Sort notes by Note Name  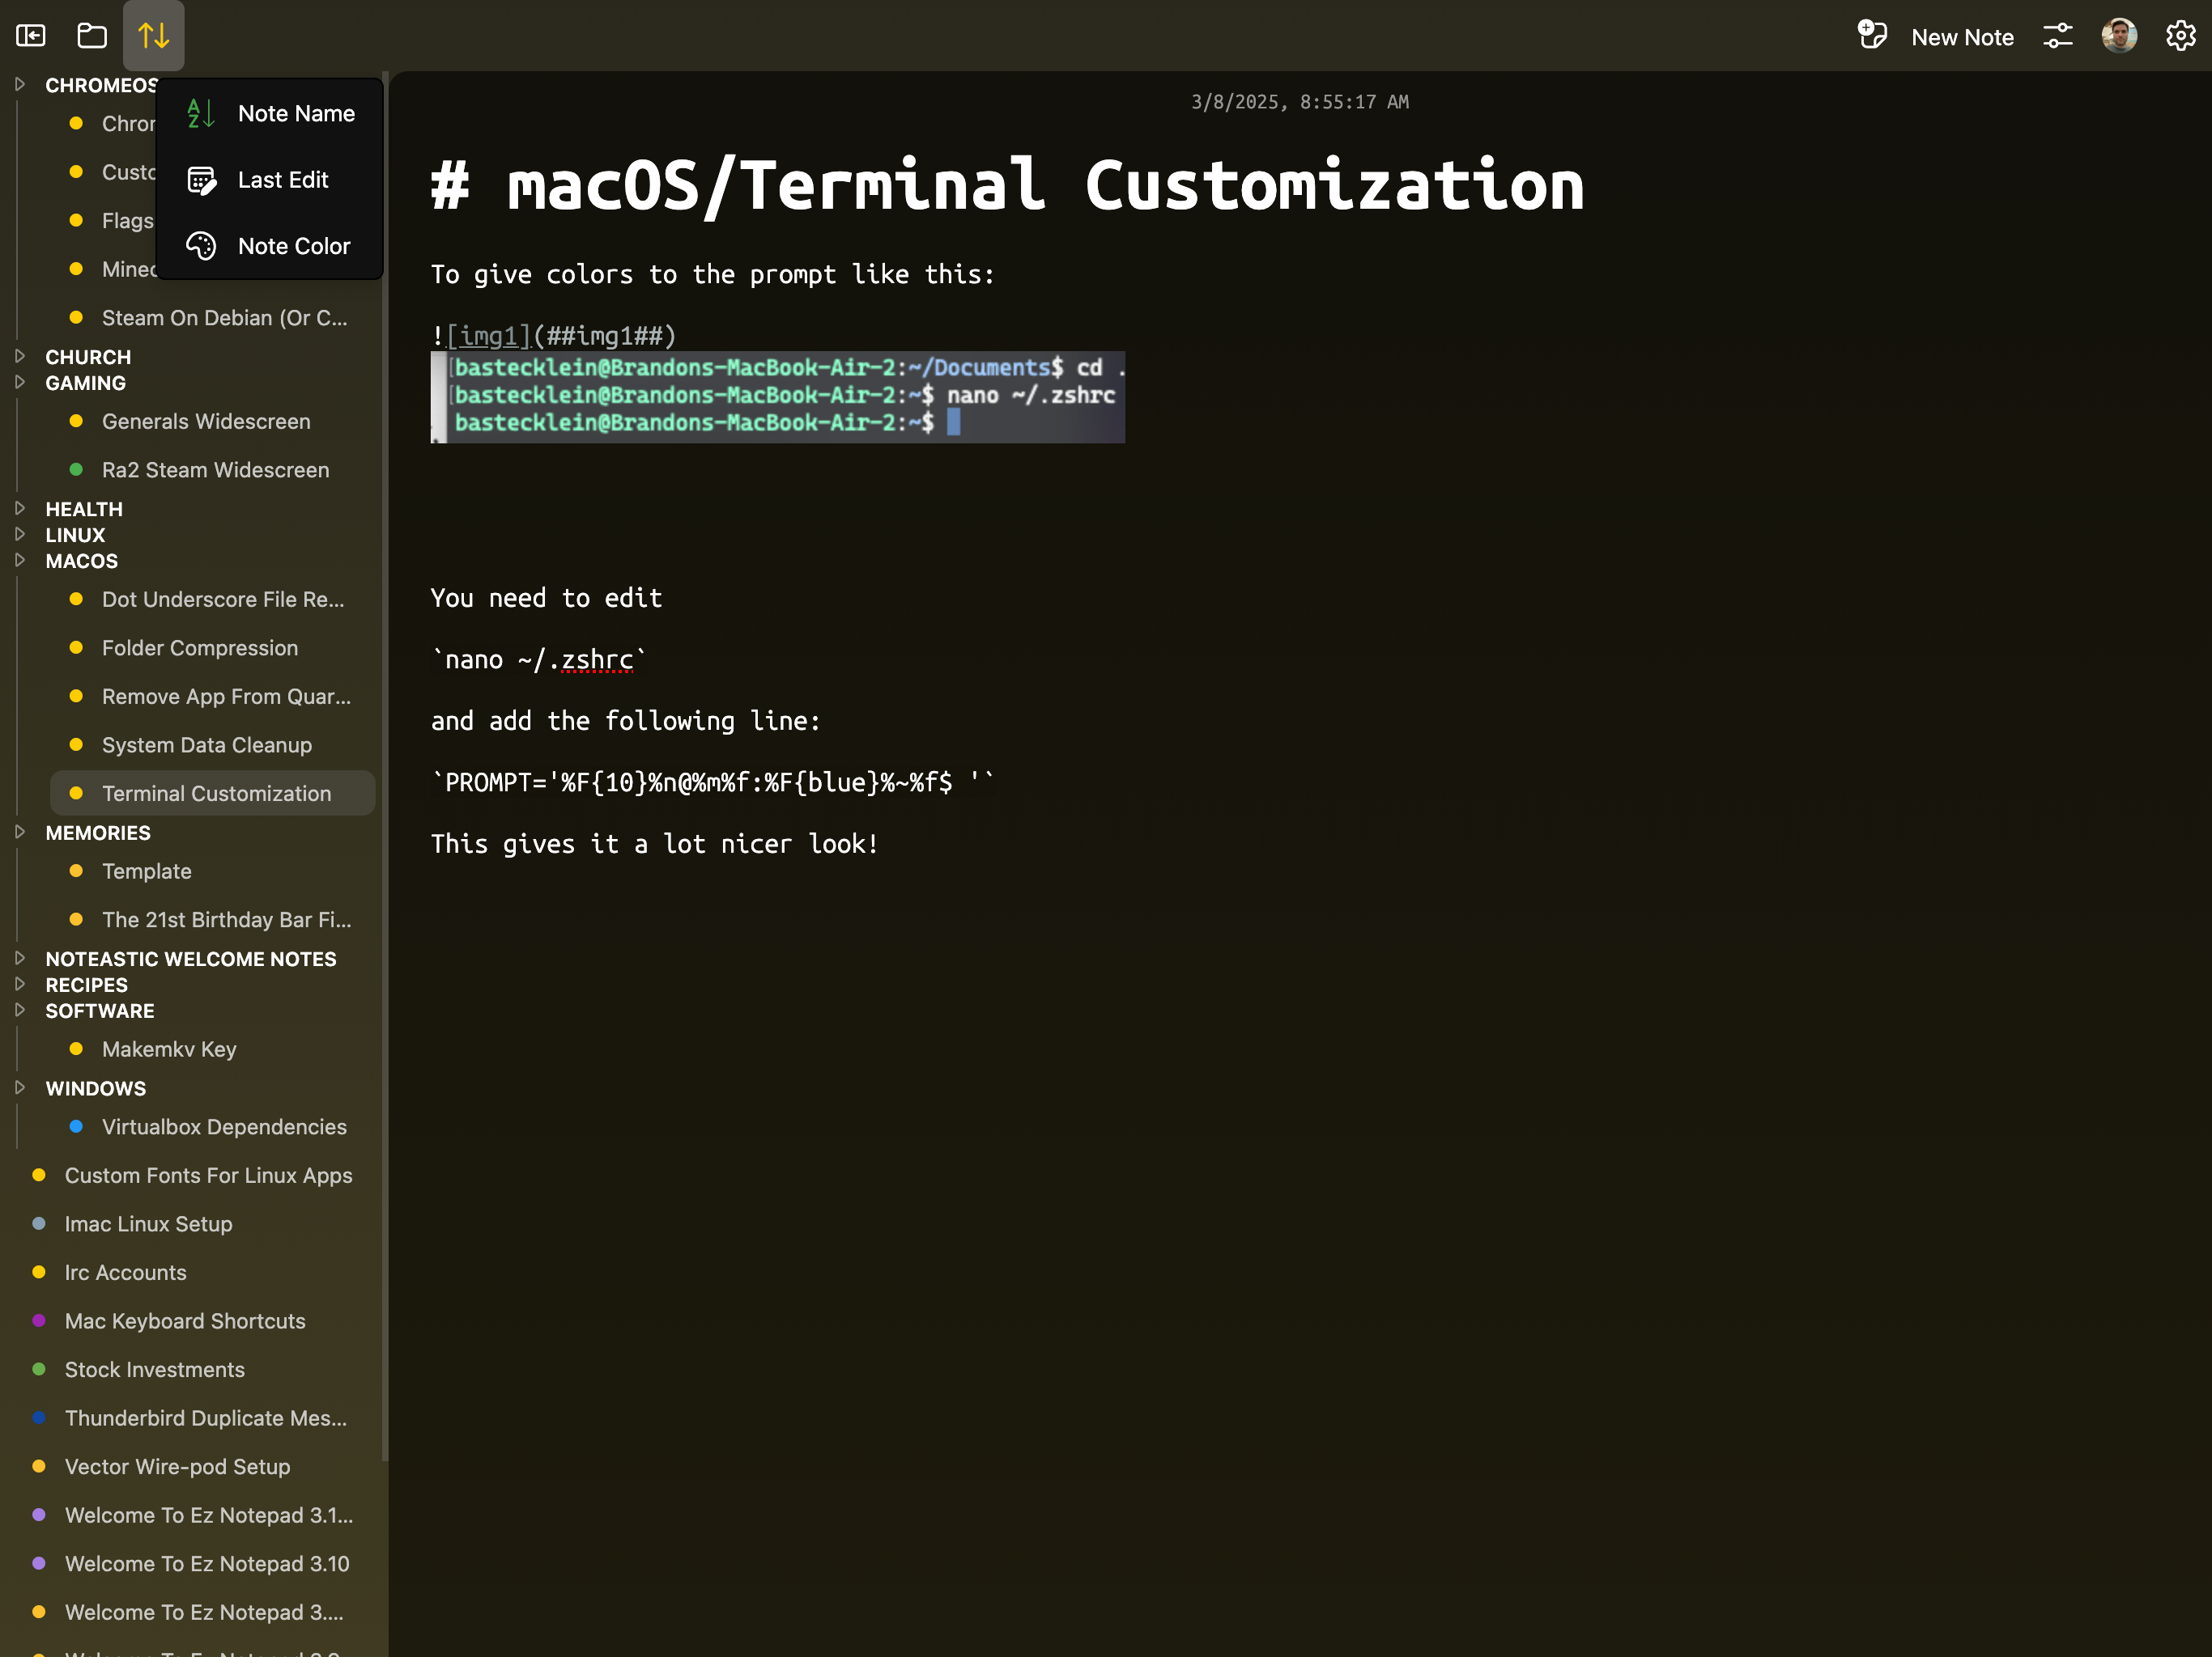pos(270,114)
